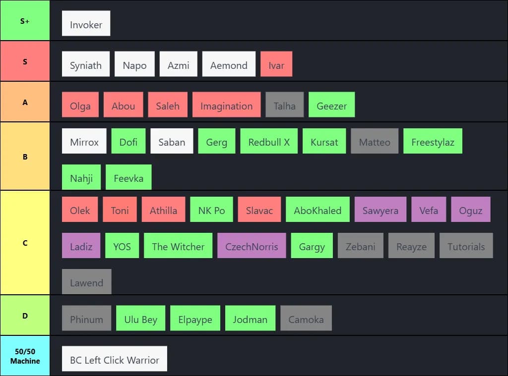Viewport: 508px width, 376px height.
Task: Select The Witcher tile
Action: point(178,246)
